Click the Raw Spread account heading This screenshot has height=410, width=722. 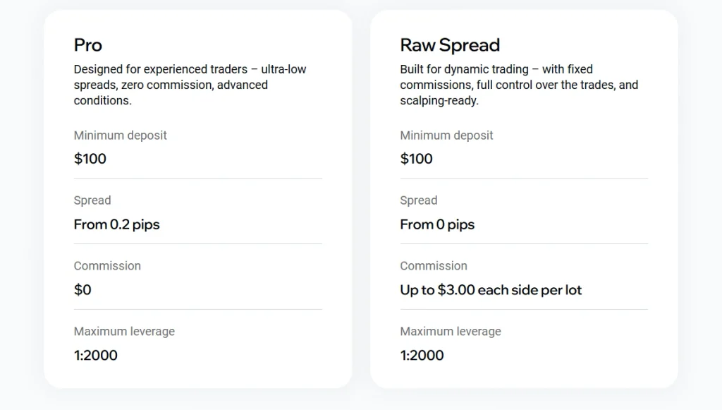point(450,45)
